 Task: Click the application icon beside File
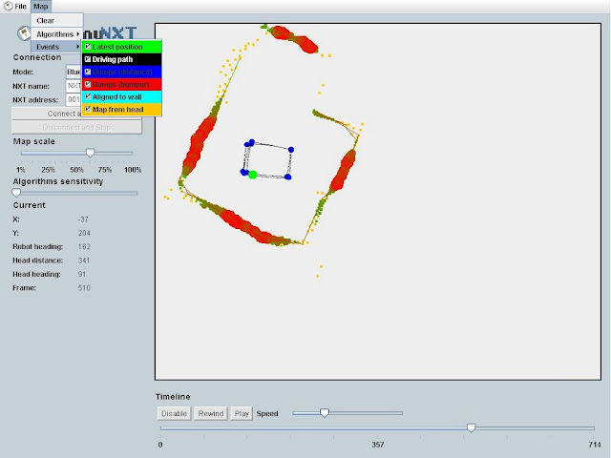(8, 7)
